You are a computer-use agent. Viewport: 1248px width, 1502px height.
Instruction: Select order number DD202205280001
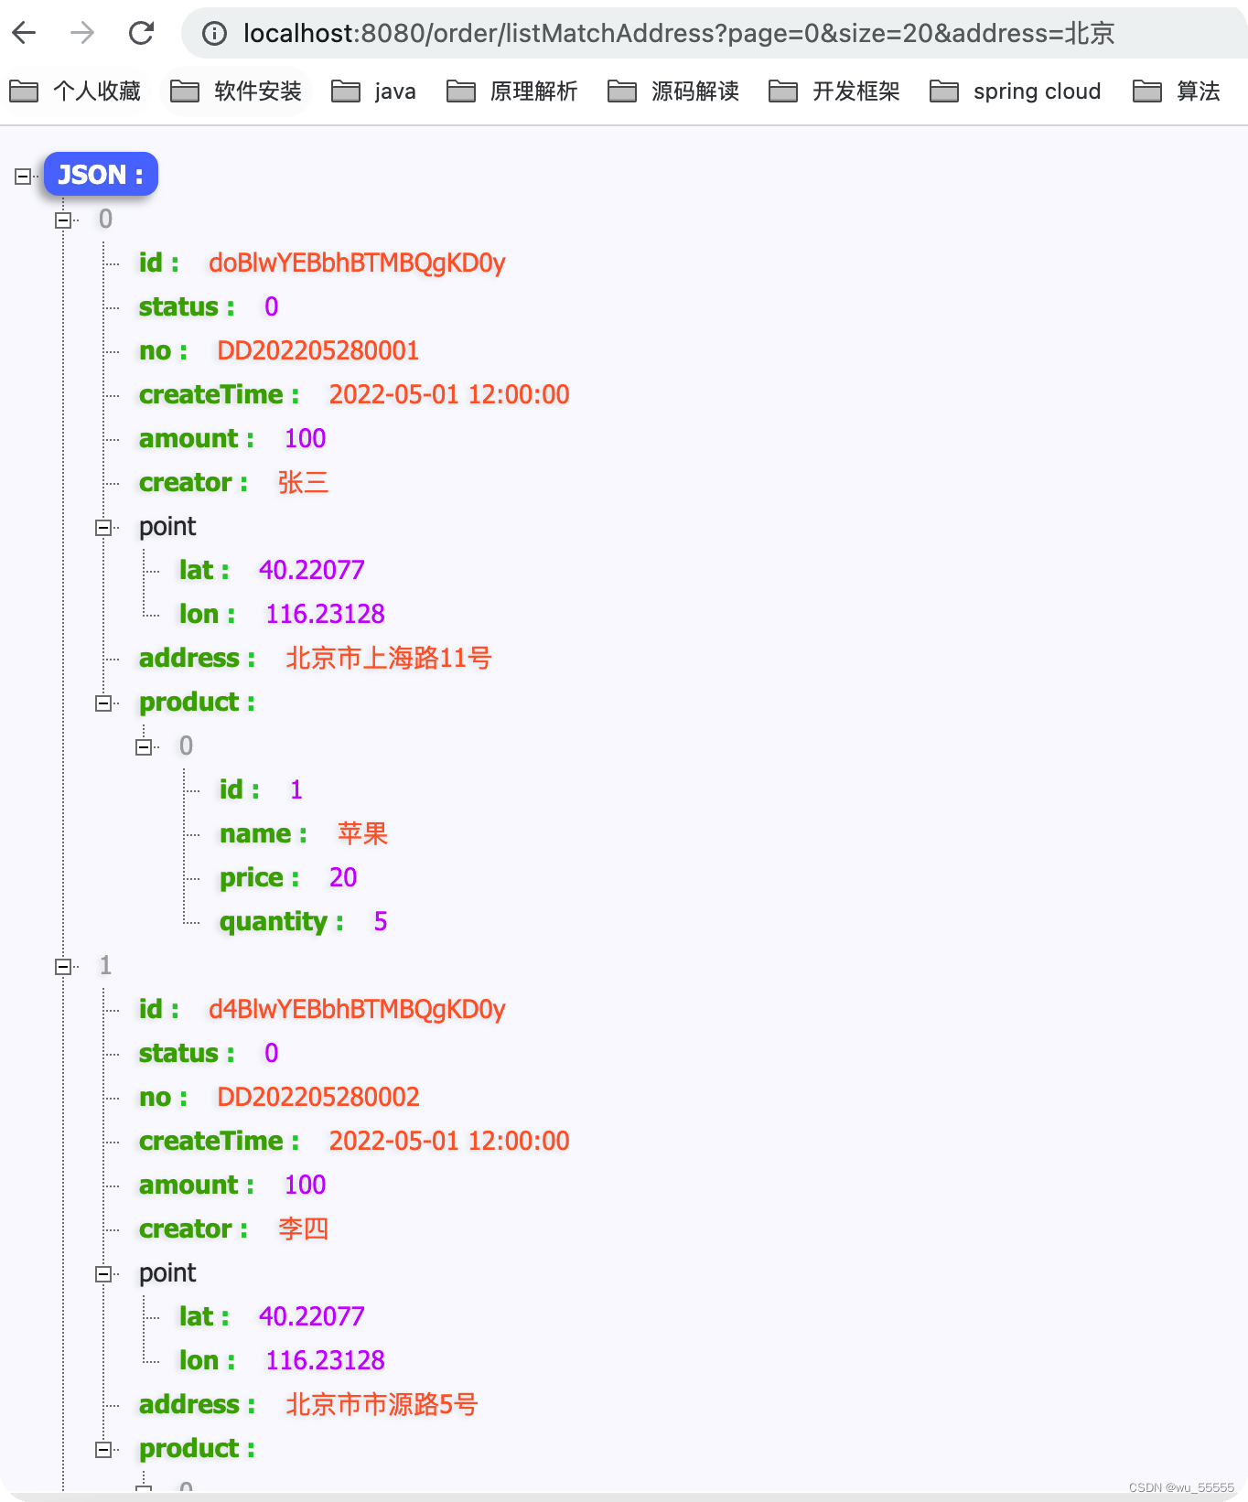click(317, 351)
